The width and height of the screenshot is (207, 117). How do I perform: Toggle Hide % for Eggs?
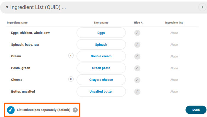coord(137,33)
